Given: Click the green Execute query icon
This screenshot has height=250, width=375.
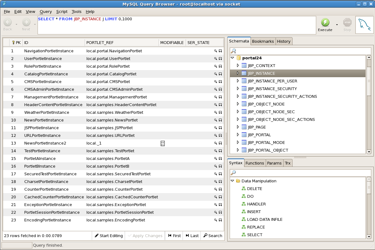Looking at the screenshot, I should 325,22.
